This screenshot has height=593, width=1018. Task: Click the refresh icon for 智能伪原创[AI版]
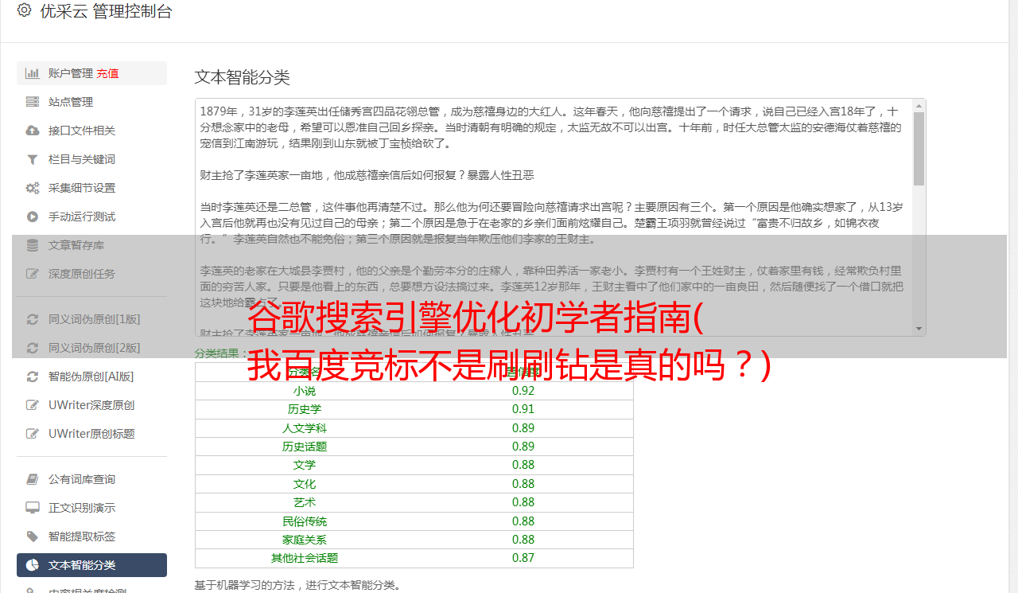click(33, 376)
